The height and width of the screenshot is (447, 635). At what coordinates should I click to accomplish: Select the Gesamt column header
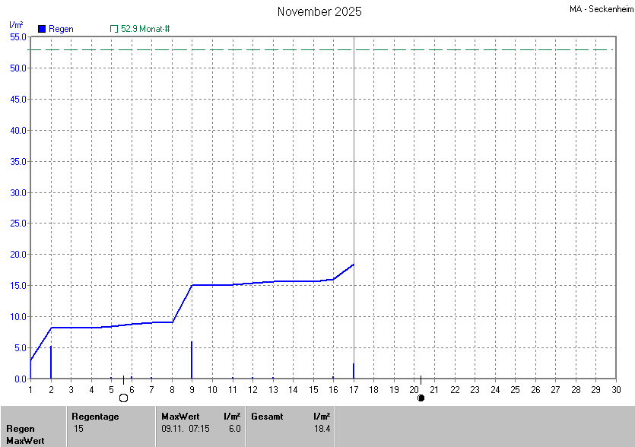coord(267,417)
